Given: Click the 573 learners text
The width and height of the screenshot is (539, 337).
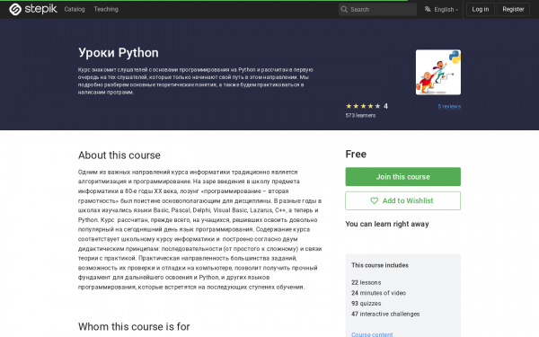Looking at the screenshot, I should [x=360, y=116].
